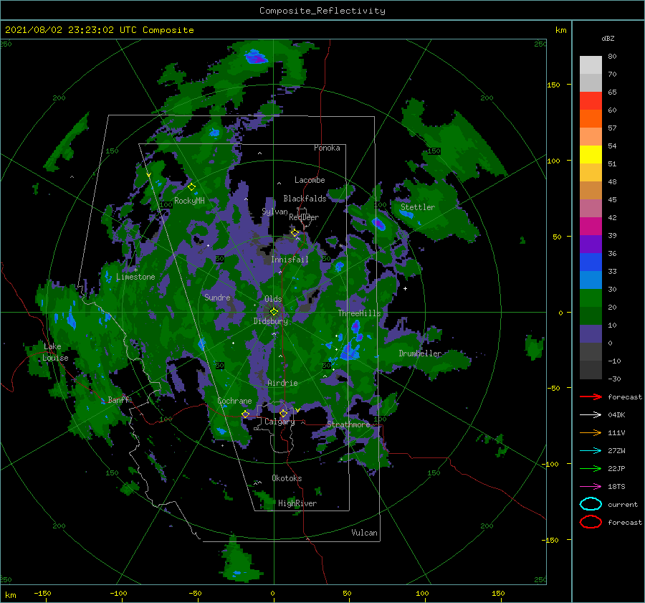Select the slate 10 dBZ color swatch

[591, 333]
